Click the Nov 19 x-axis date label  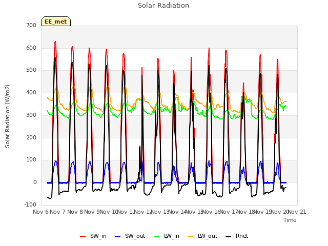262,212
